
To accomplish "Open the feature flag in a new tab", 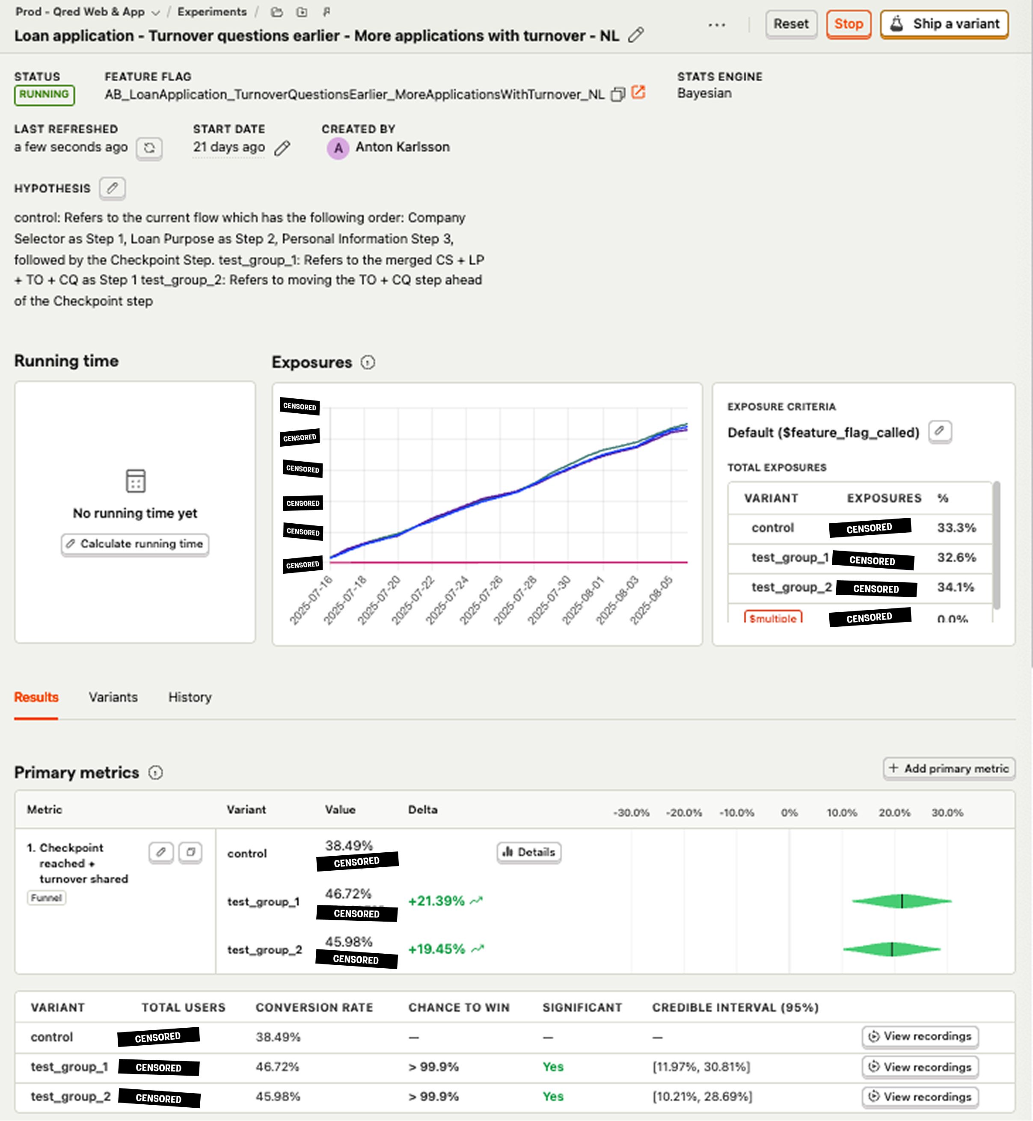I will (639, 93).
